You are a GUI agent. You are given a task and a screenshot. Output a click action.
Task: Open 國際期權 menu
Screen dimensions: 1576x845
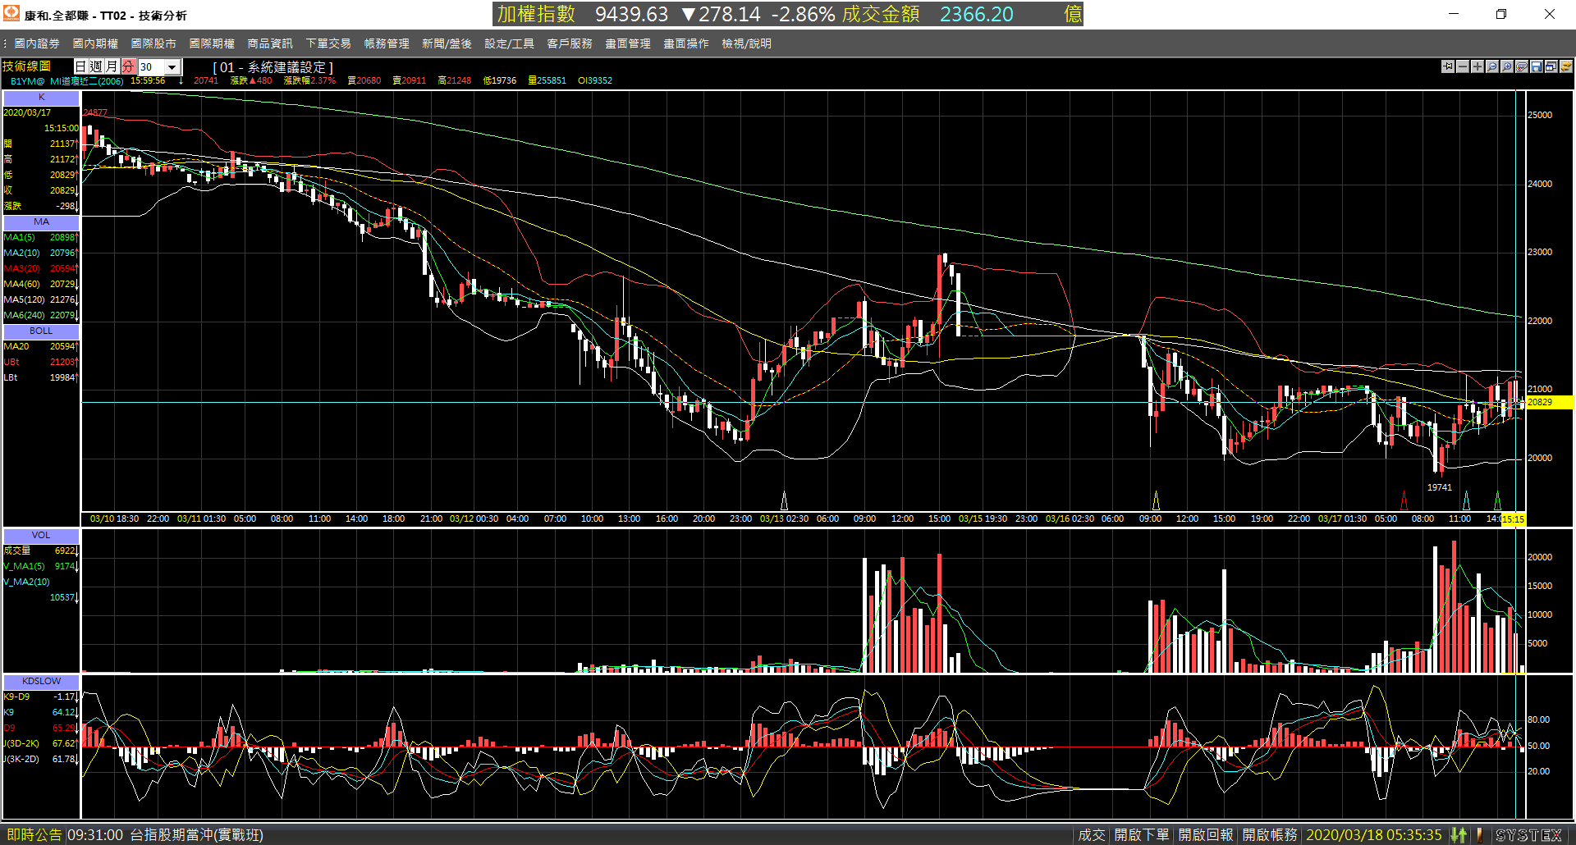212,43
